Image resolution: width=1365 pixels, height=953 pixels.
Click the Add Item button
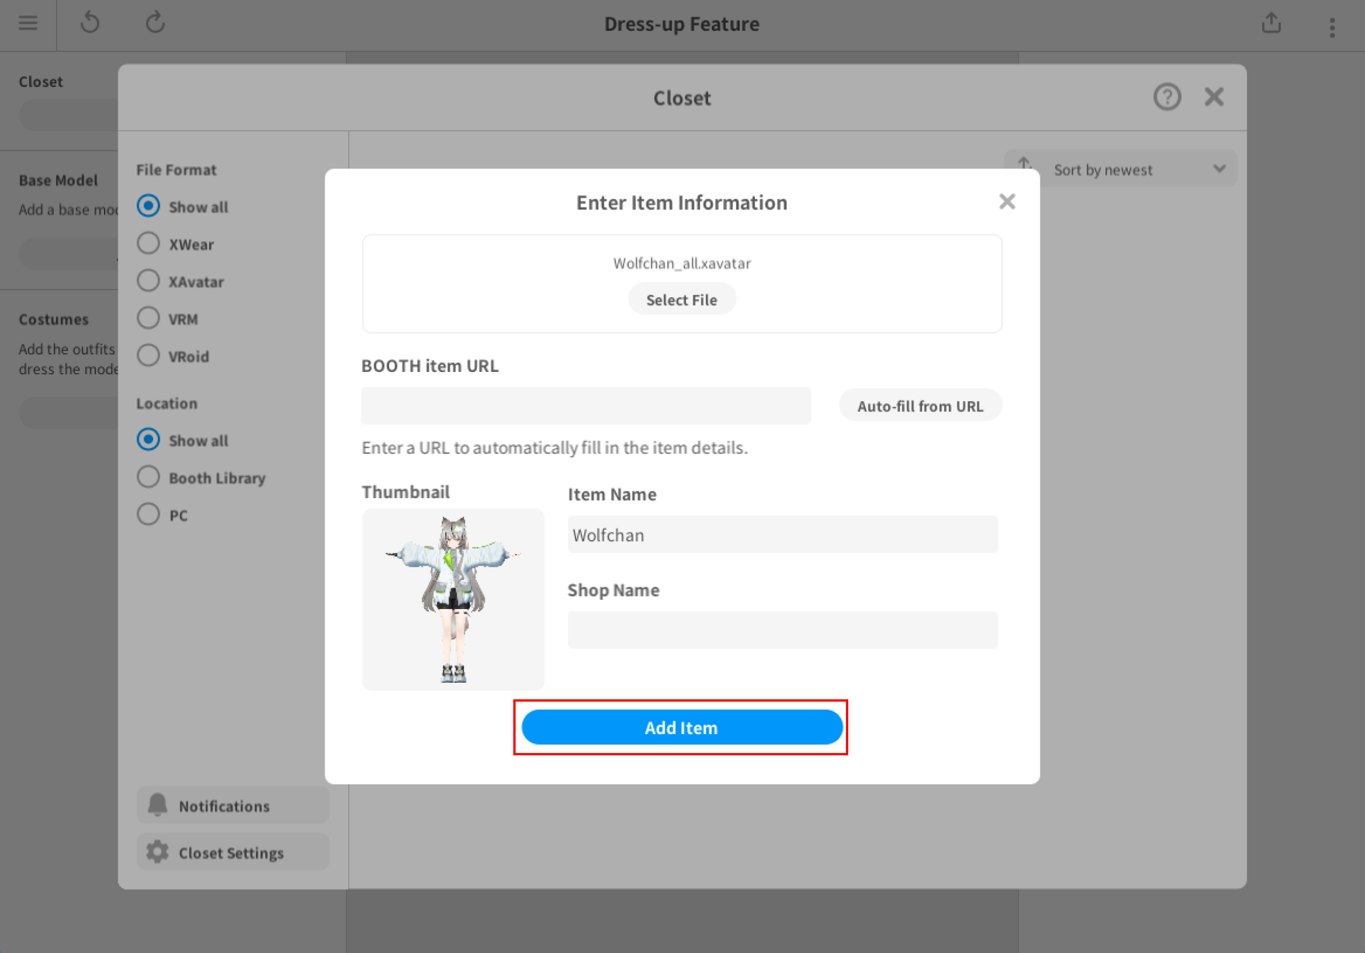tap(682, 727)
